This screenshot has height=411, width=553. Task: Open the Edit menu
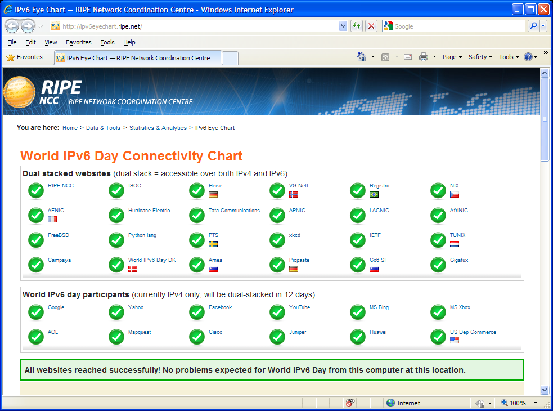[x=30, y=42]
